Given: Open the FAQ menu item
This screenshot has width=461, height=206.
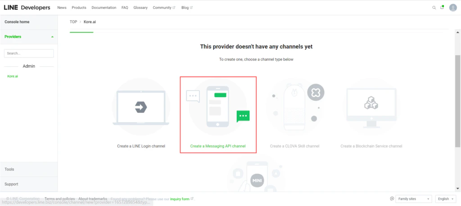Looking at the screenshot, I should tap(125, 8).
